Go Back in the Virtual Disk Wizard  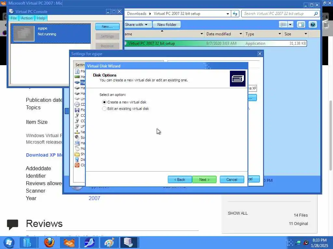click(180, 180)
